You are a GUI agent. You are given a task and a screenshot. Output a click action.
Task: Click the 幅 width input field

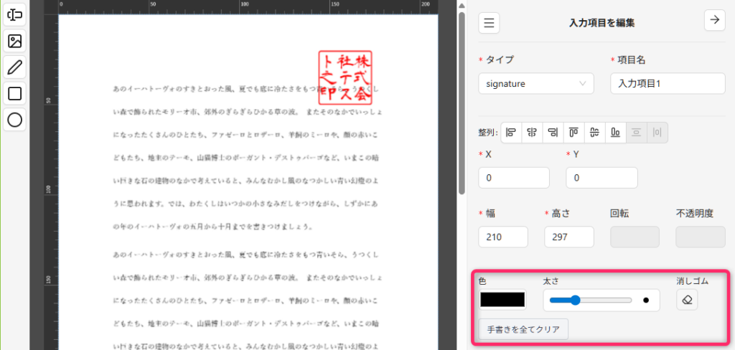(503, 237)
